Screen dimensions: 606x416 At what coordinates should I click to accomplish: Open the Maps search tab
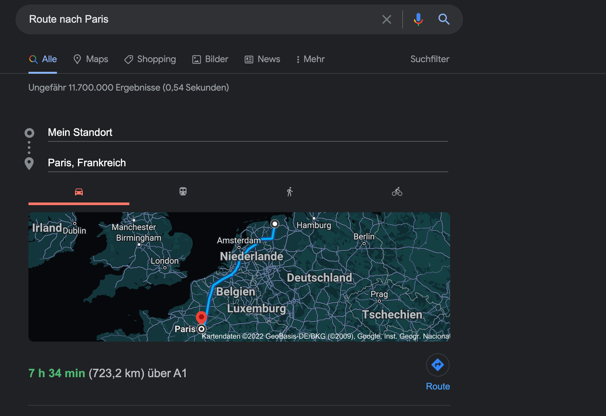pyautogui.click(x=91, y=59)
